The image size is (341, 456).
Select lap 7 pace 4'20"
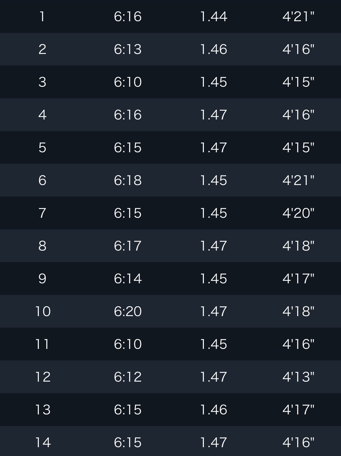298,213
